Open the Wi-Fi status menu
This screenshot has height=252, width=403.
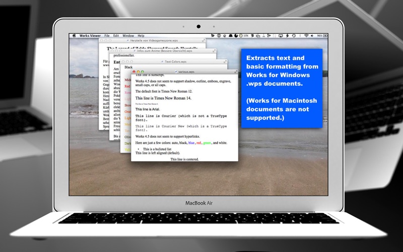(x=306, y=36)
